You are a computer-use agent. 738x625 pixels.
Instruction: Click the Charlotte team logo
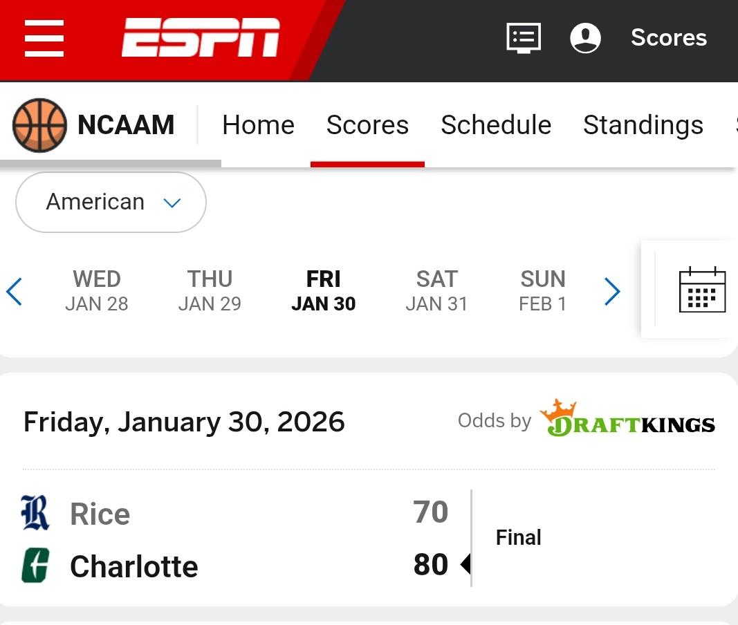click(x=35, y=566)
